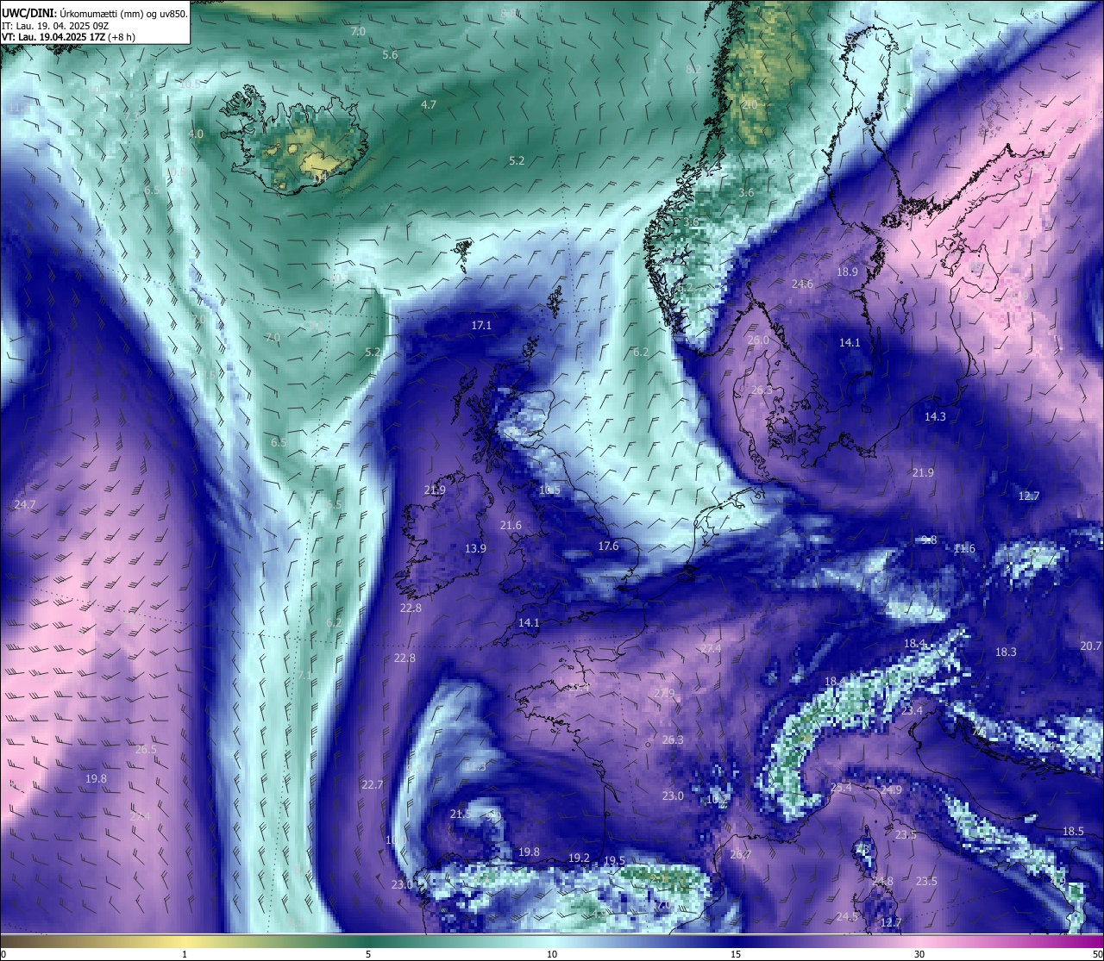Click the 4.7 value northeast of Iceland
Screen dimensions: 1104x961
pyautogui.click(x=429, y=104)
